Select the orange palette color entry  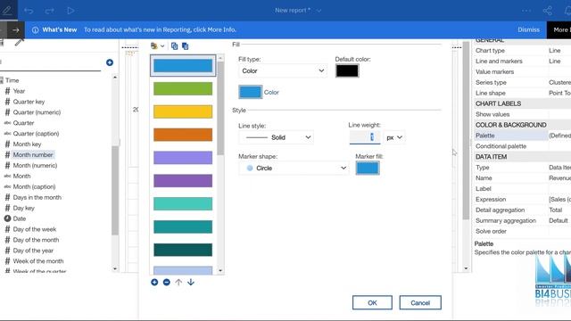[x=183, y=135]
